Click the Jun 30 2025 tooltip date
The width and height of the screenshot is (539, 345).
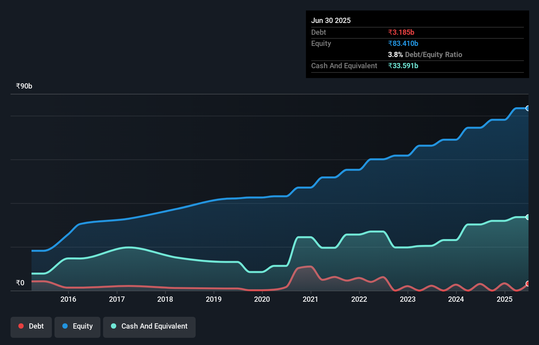[331, 20]
